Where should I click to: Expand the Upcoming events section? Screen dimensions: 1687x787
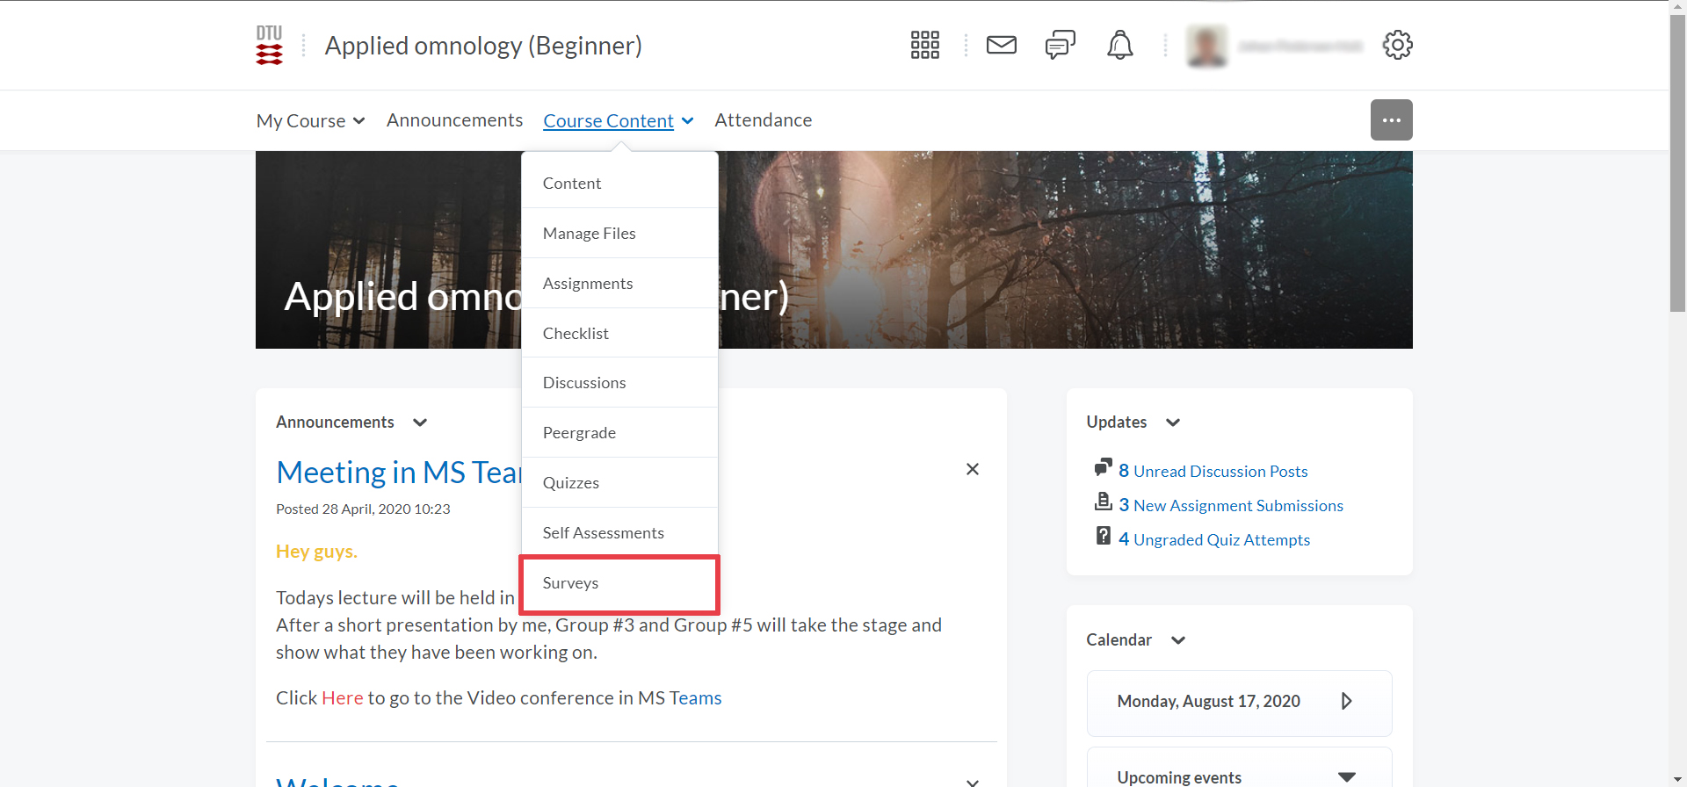pyautogui.click(x=1346, y=777)
